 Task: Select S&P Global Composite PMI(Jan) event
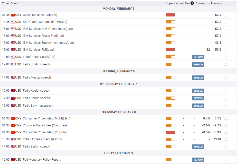45,22
